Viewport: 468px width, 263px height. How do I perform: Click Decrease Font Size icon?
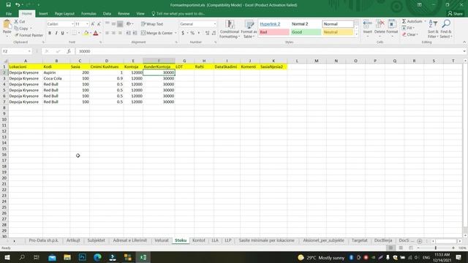(x=99, y=24)
